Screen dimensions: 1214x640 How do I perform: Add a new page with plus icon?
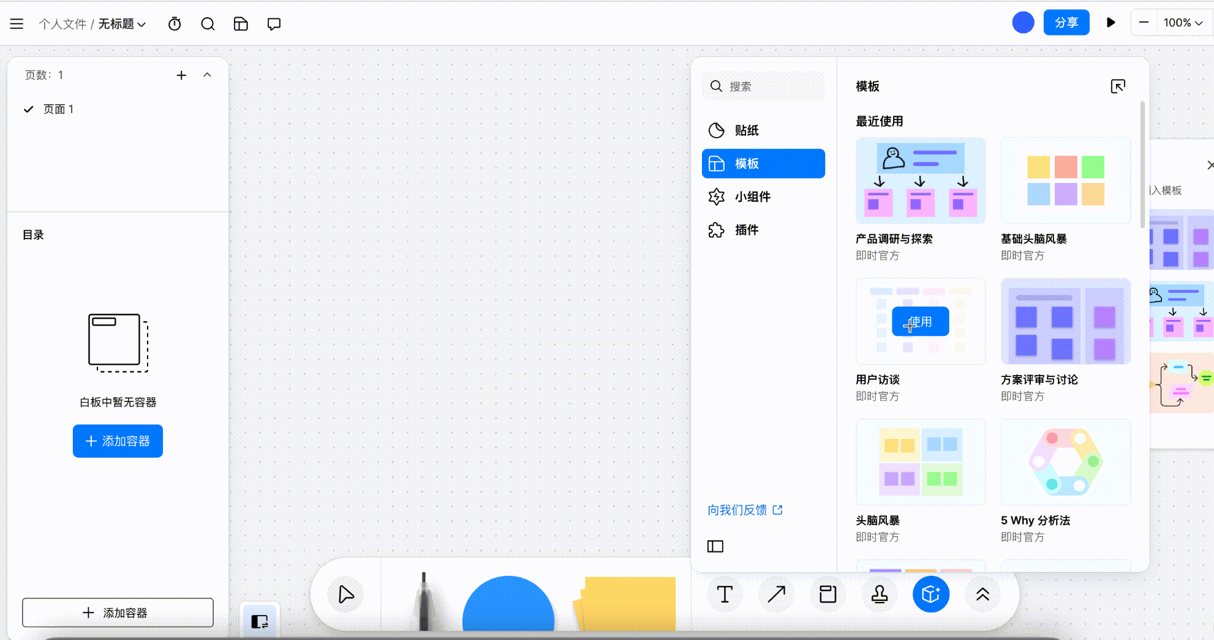[x=181, y=75]
